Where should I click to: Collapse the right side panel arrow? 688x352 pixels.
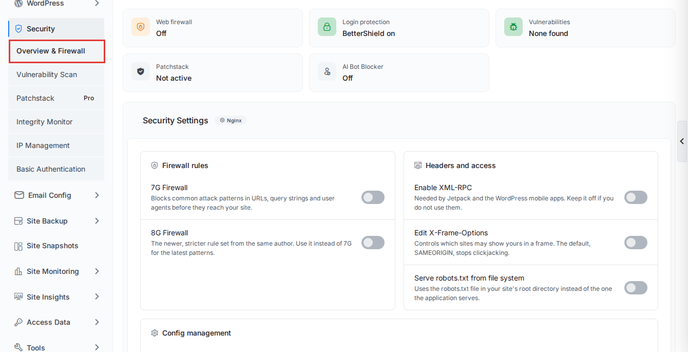(x=682, y=141)
